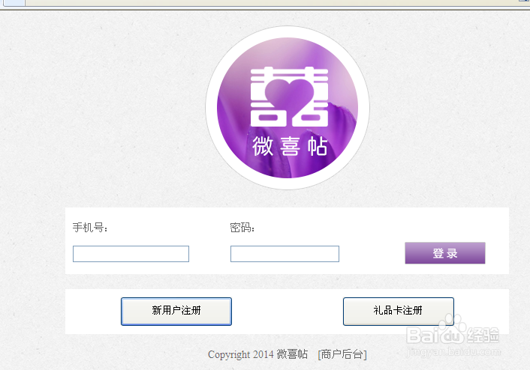This screenshot has width=530, height=370.
Task: Click the Copyright 2014 微喜帖 footer text
Action: [x=257, y=354]
